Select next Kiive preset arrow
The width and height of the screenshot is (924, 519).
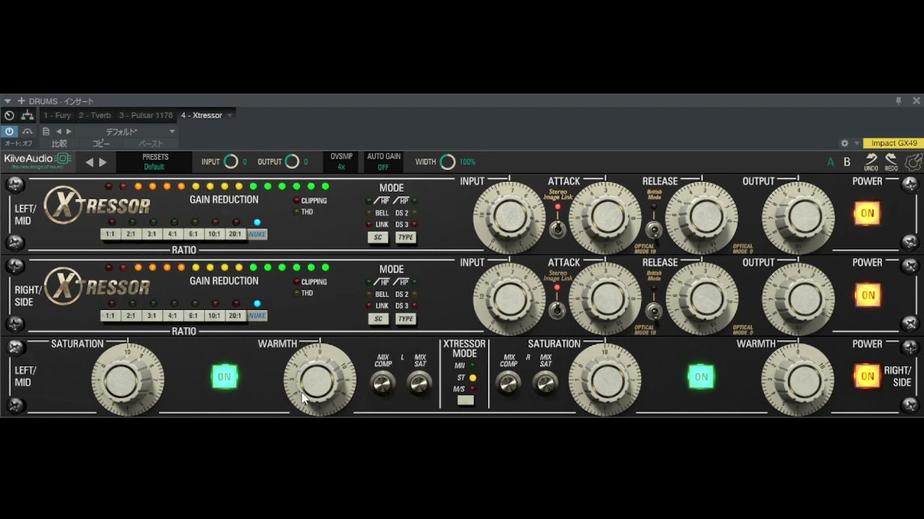tap(103, 162)
